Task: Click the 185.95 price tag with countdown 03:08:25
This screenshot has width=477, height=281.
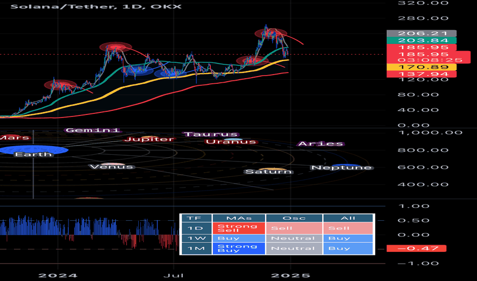Action: 428,57
